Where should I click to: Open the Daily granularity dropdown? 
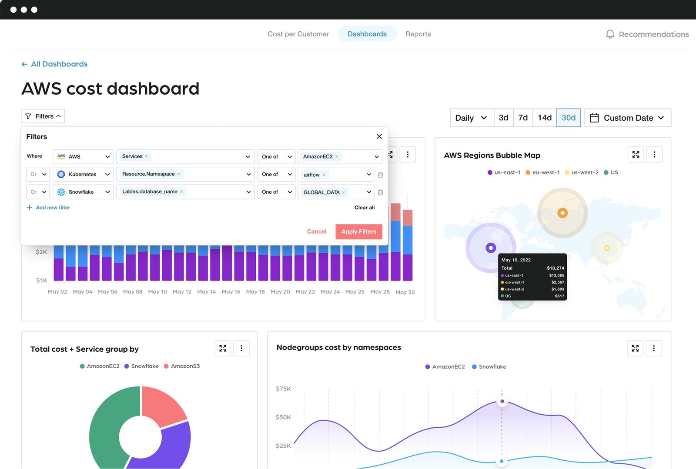coord(471,118)
